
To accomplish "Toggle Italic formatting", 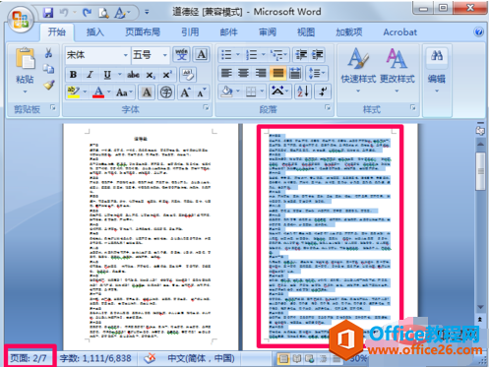I will click(90, 75).
